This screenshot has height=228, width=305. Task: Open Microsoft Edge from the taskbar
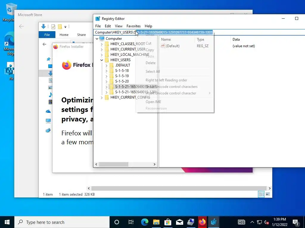[x=144, y=222]
